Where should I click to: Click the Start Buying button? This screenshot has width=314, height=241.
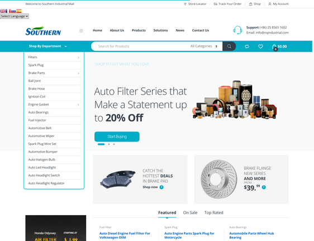point(117,136)
